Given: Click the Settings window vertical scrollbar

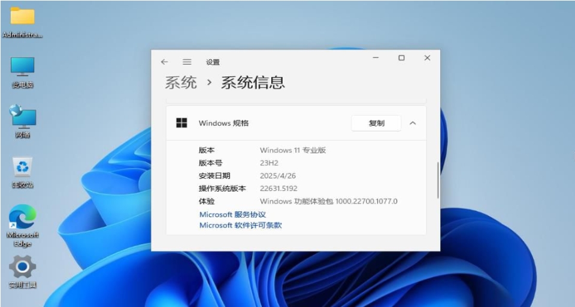Looking at the screenshot, I should point(438,180).
